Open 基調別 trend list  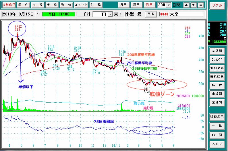(x=217, y=51)
